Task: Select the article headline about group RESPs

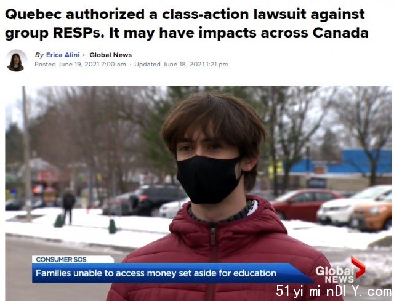Action: tap(187, 23)
